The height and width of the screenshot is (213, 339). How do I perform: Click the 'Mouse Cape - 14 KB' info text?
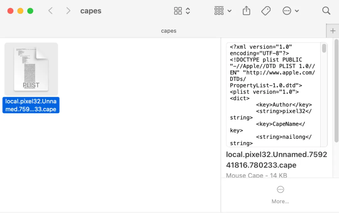pos(257,175)
